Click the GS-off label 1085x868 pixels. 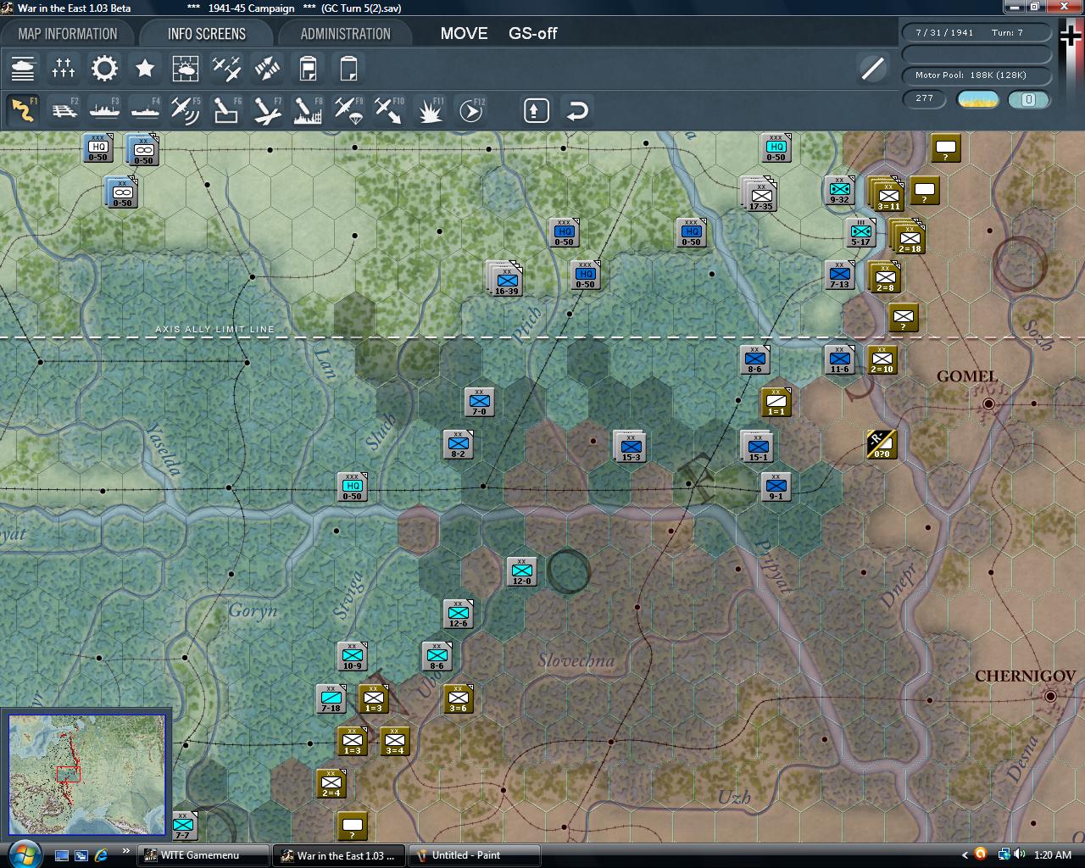click(x=532, y=34)
